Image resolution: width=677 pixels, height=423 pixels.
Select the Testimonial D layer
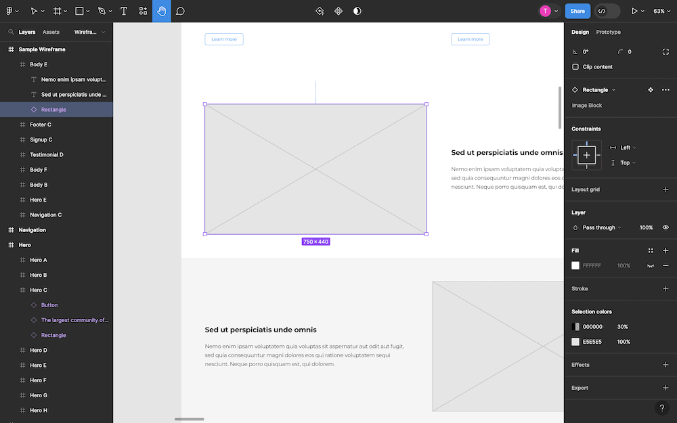pyautogui.click(x=46, y=154)
